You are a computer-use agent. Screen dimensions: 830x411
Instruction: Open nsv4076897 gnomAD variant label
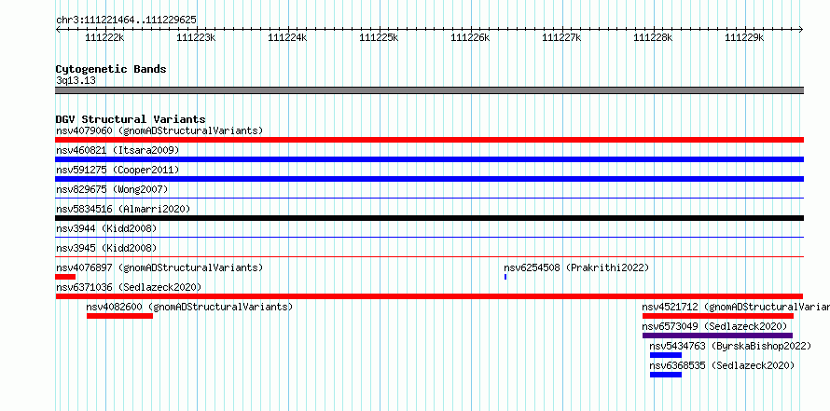pyautogui.click(x=159, y=267)
